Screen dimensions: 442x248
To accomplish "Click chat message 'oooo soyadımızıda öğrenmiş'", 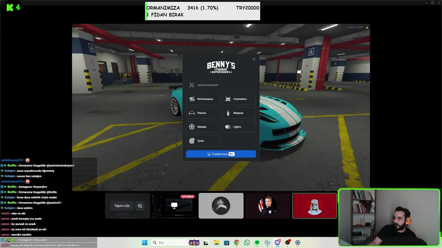I will point(35,171).
